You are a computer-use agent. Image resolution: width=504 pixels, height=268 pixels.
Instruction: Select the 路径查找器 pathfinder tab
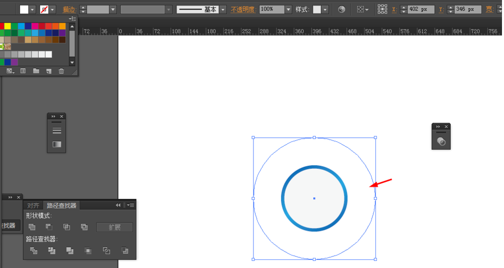[x=61, y=205]
